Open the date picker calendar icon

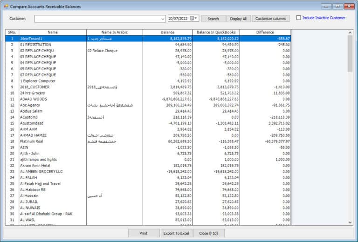(193, 19)
